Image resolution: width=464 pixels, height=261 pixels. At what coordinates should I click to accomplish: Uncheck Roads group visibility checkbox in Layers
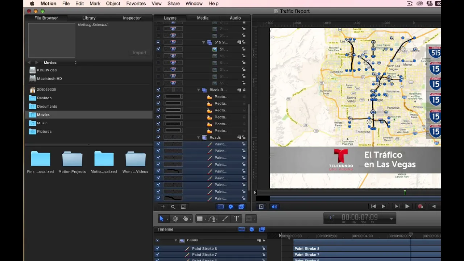158,137
